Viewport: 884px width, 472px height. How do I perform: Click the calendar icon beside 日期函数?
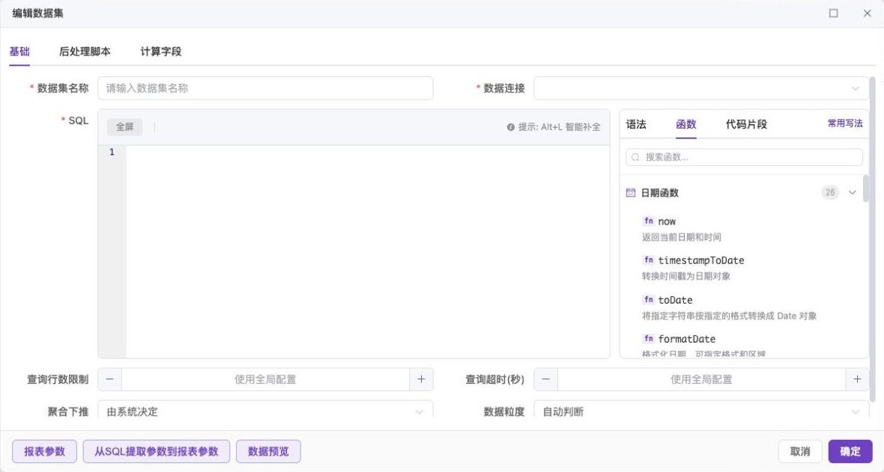[x=630, y=193]
